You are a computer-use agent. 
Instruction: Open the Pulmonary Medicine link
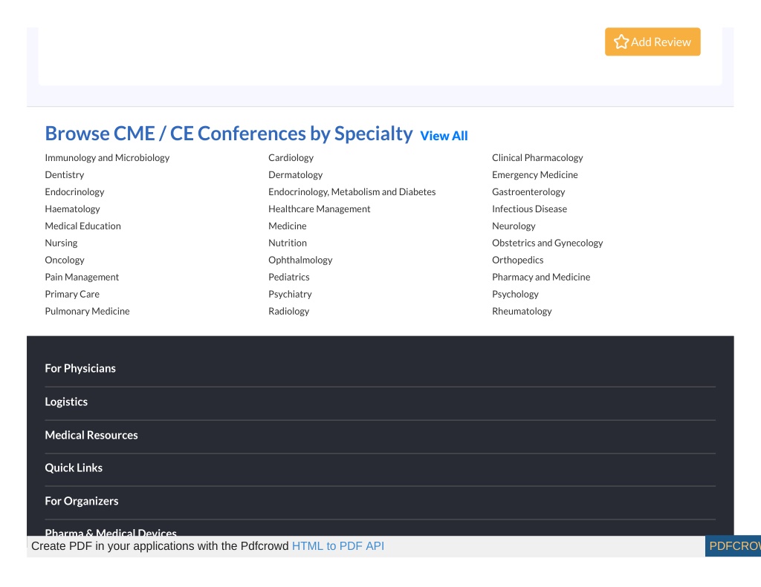point(88,311)
